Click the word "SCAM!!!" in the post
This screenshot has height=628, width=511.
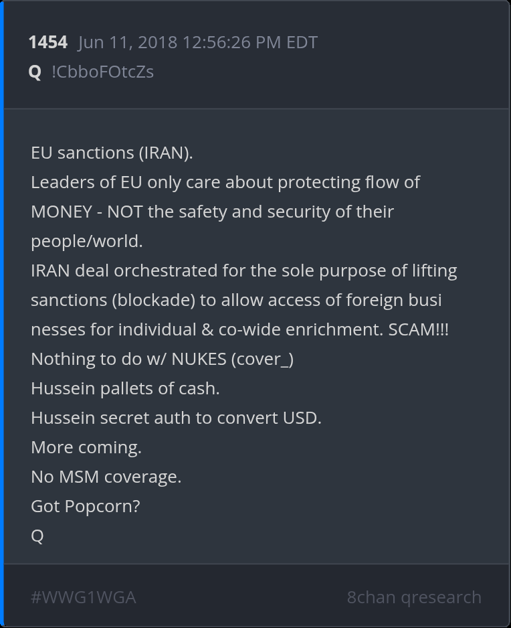pyautogui.click(x=419, y=329)
